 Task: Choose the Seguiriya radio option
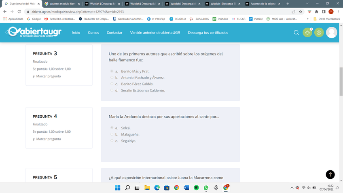tap(112, 141)
